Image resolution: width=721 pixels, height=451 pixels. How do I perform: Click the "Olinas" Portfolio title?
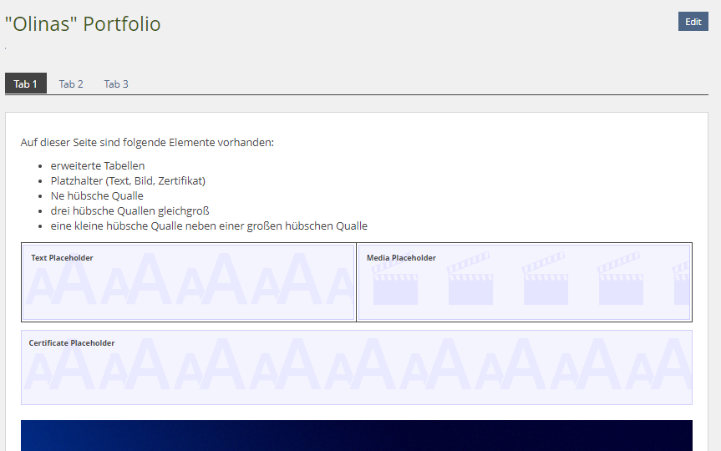coord(83,24)
